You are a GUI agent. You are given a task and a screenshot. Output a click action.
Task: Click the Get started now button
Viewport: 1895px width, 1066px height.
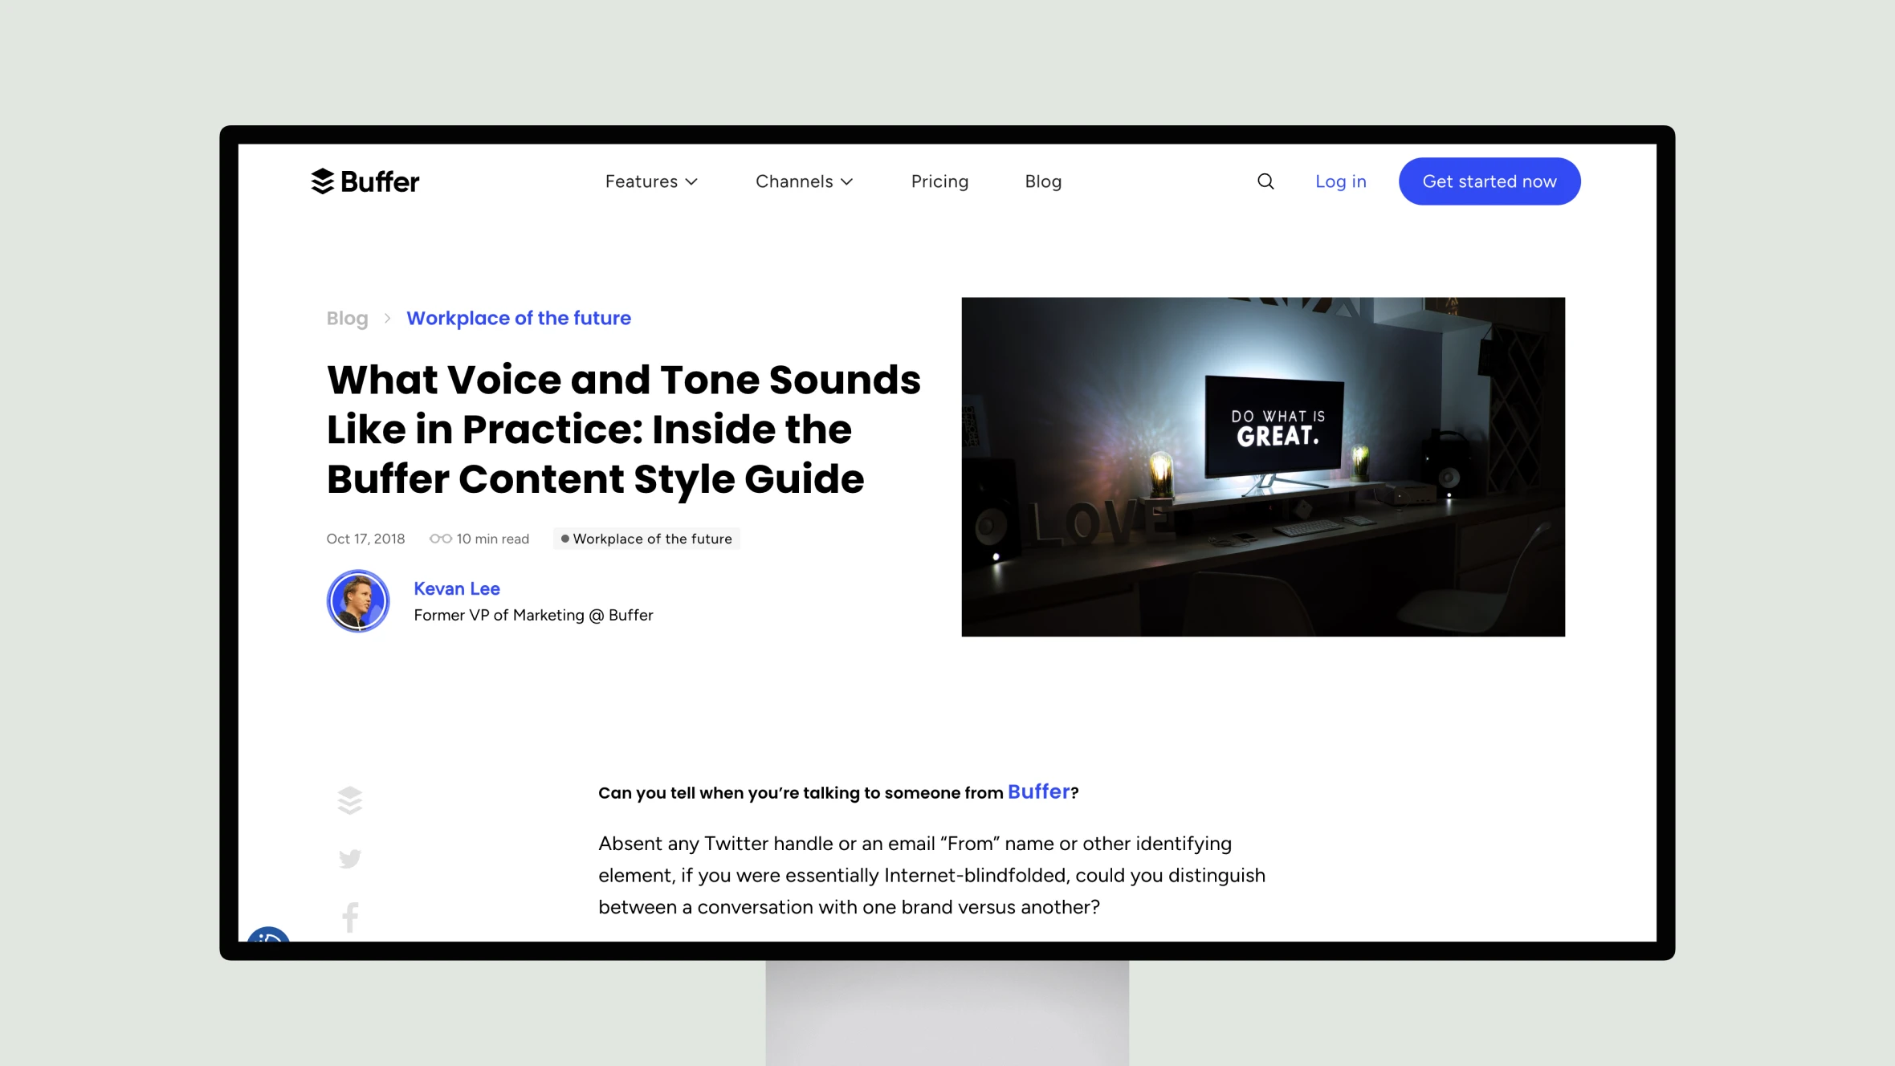[1490, 181]
